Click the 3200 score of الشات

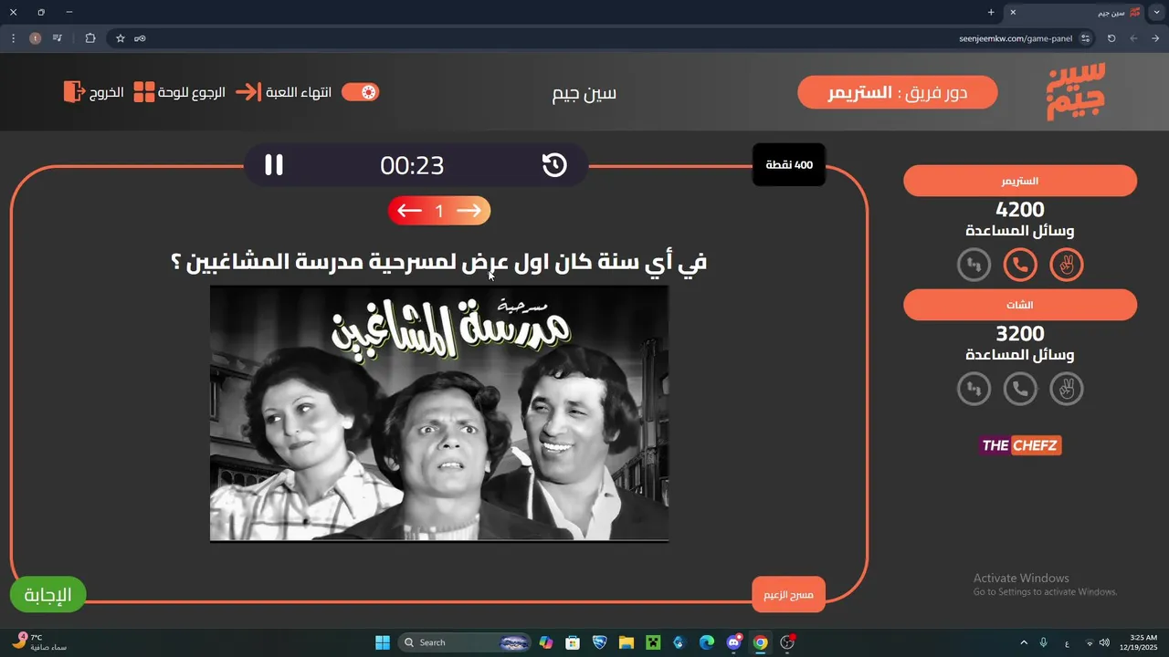[1020, 334]
